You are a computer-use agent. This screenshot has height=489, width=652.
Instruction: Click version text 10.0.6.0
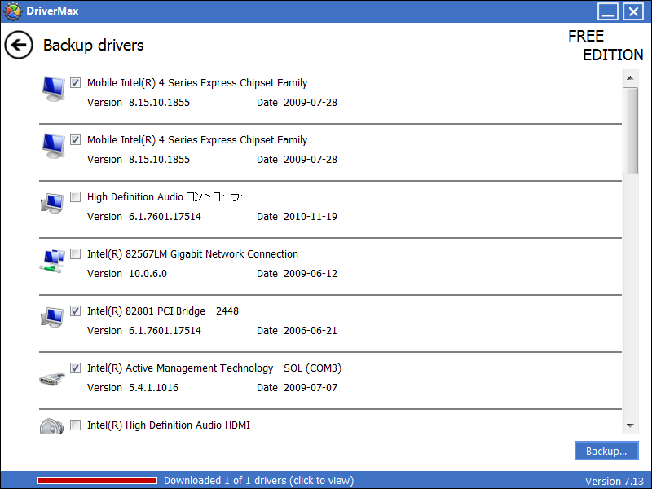click(148, 274)
